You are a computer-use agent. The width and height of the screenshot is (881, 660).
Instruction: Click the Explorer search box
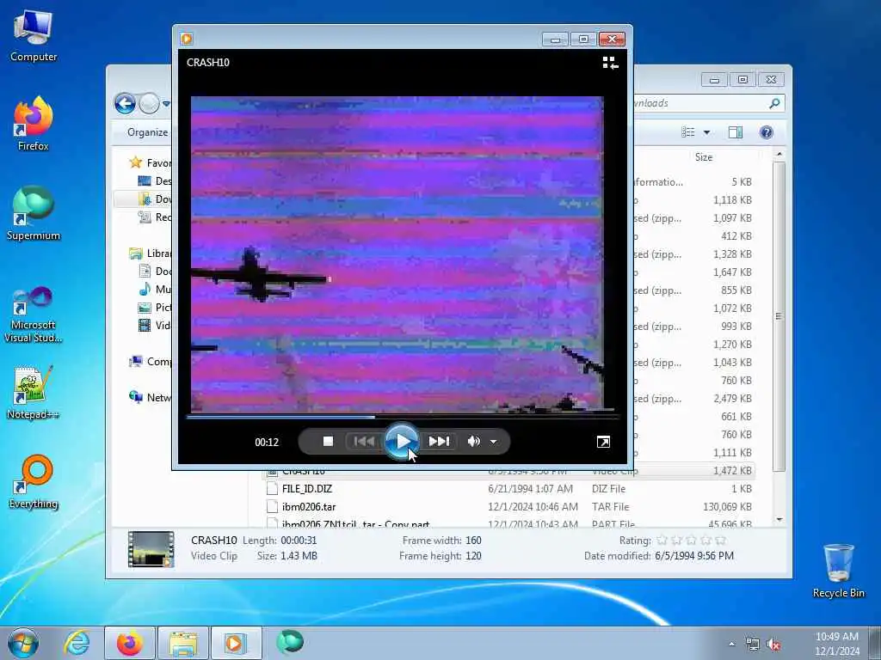click(x=709, y=103)
